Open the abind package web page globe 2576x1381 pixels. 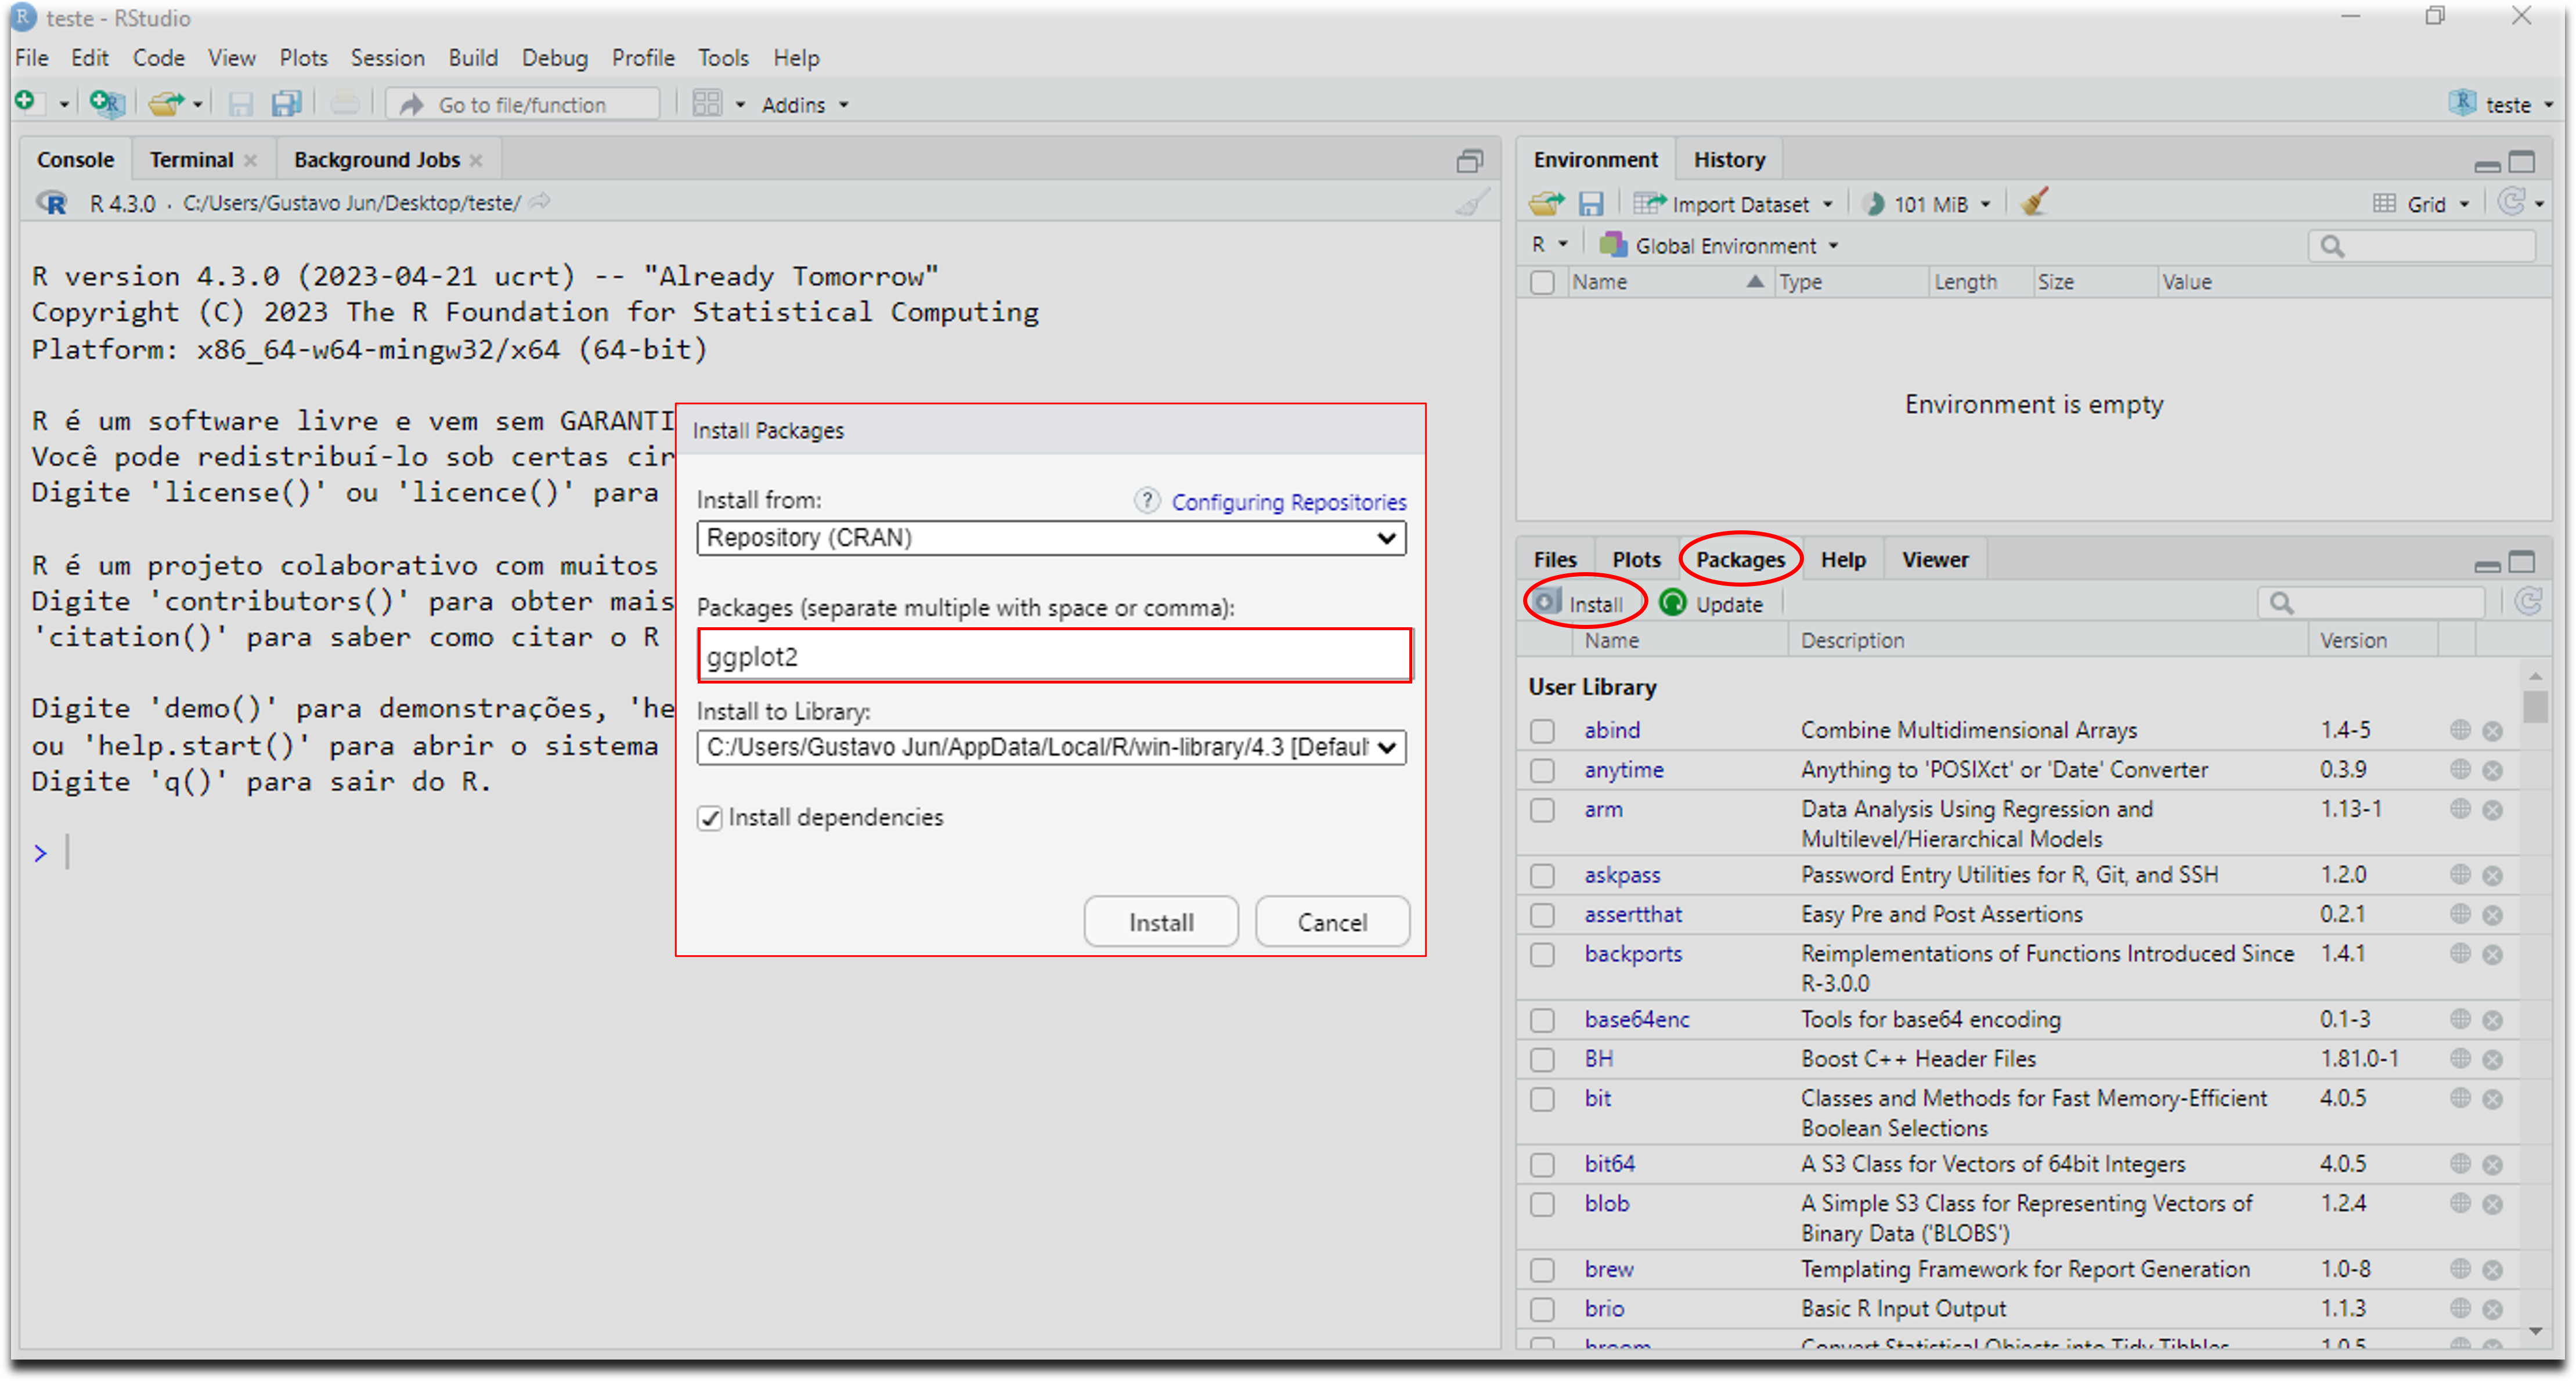(2461, 730)
